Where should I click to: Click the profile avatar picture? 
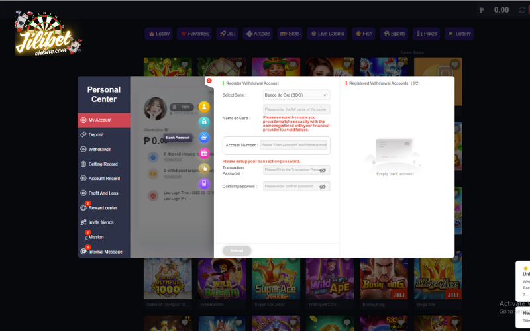pos(155,109)
